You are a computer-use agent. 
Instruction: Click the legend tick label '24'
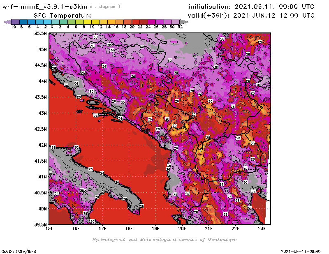coord(148,27)
